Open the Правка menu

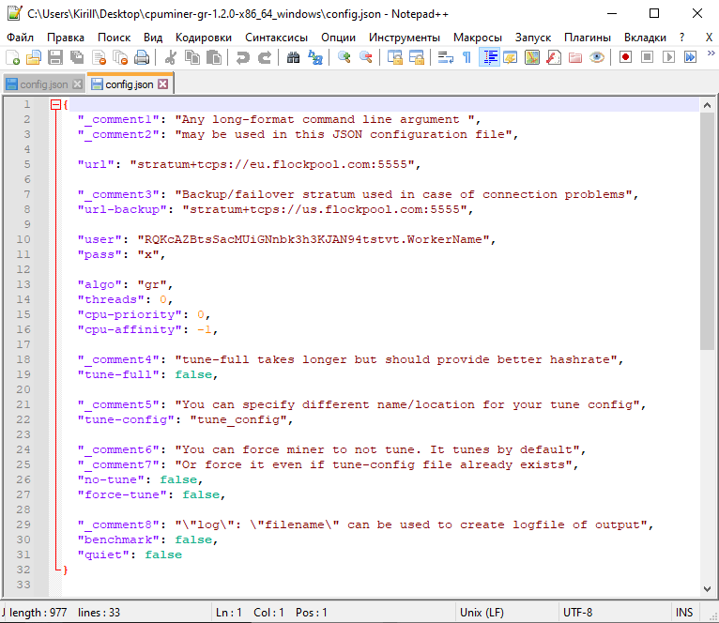[66, 38]
